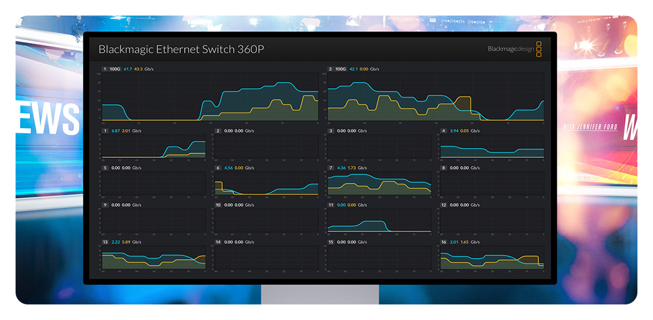This screenshot has width=653, height=320.
Task: Open the 100G port 1 traffic graph
Action: click(210, 96)
